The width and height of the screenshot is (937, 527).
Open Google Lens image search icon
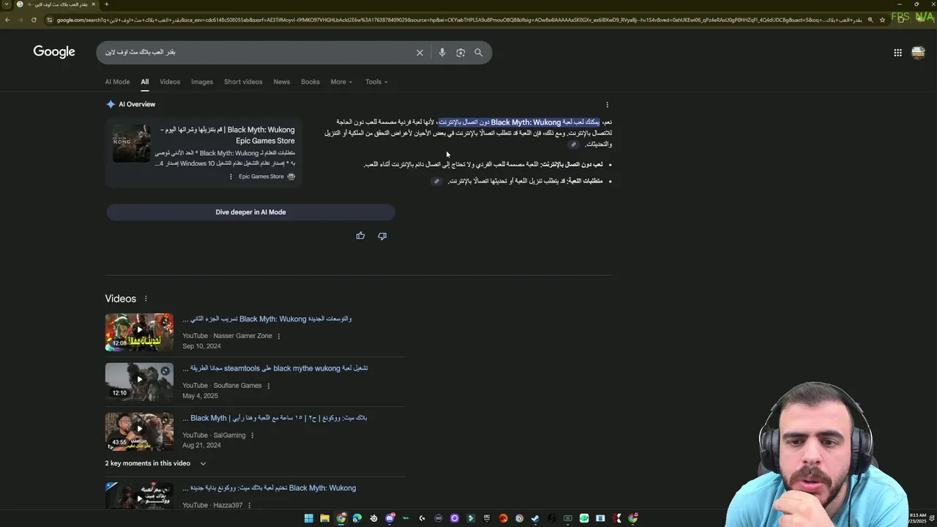[x=460, y=53]
